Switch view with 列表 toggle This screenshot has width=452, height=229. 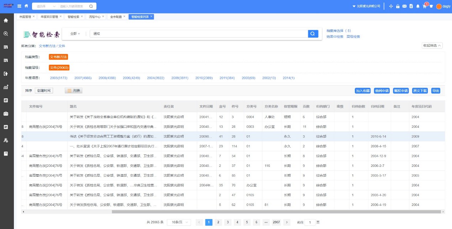click(x=74, y=91)
